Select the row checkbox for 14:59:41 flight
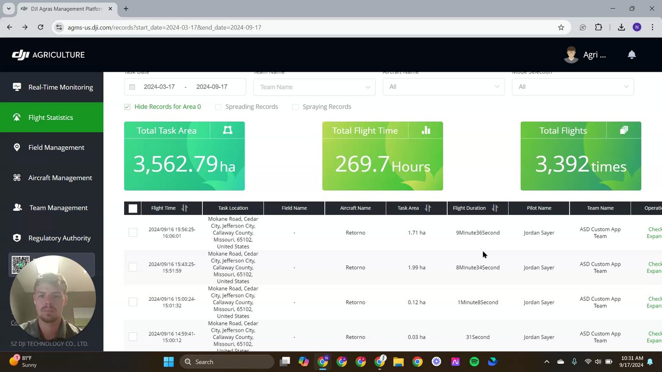Image resolution: width=662 pixels, height=372 pixels. 133,336
